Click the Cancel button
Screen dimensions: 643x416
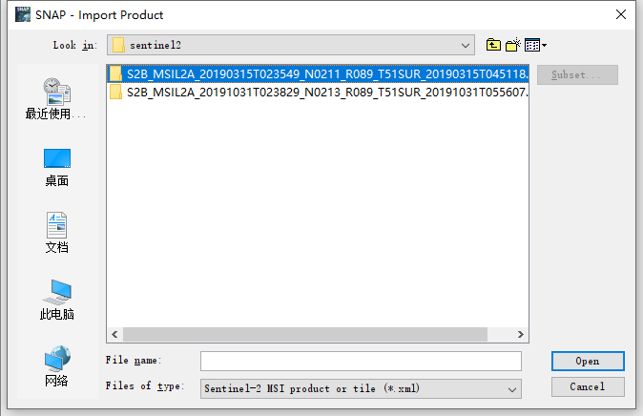point(588,386)
